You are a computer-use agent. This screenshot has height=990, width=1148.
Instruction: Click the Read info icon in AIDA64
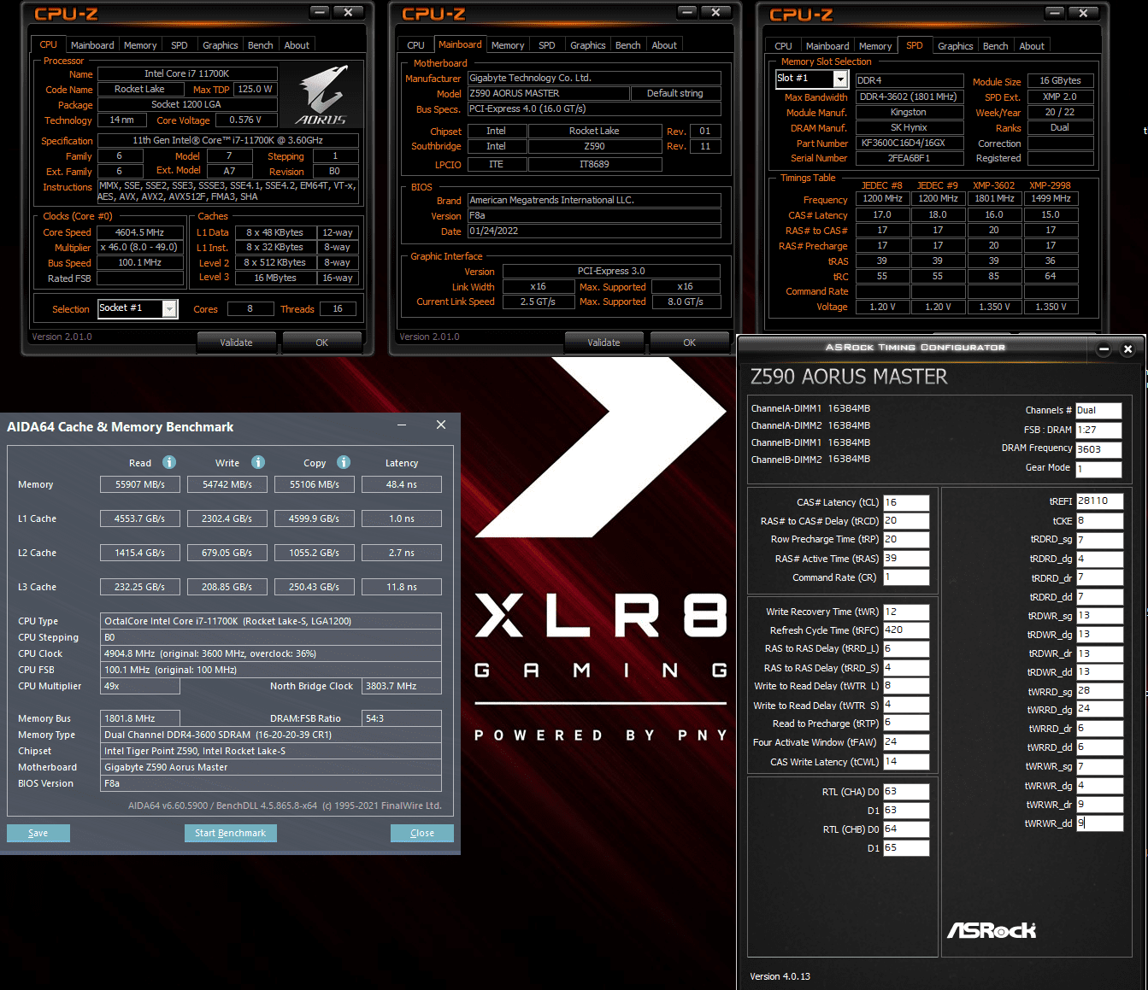169,462
